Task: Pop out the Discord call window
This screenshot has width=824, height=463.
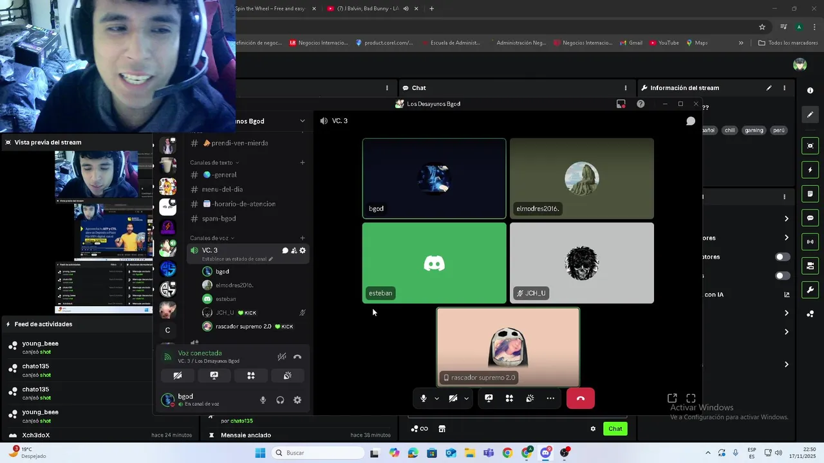Action: coord(672,398)
